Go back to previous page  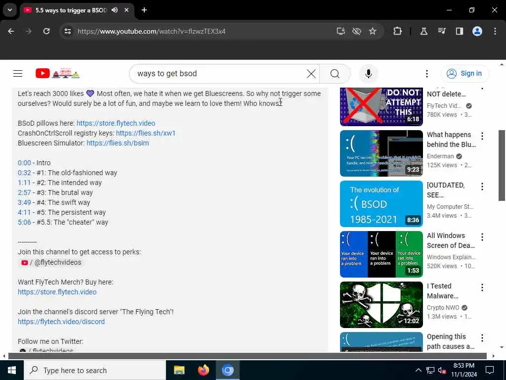pyautogui.click(x=11, y=31)
